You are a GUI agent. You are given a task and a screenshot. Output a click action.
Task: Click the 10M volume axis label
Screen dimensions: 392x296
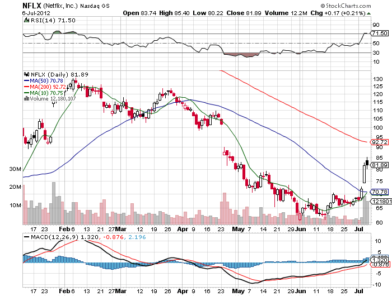pyautogui.click(x=15, y=205)
